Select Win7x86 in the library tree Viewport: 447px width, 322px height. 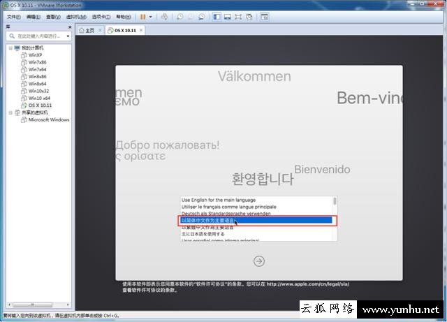[x=37, y=62]
